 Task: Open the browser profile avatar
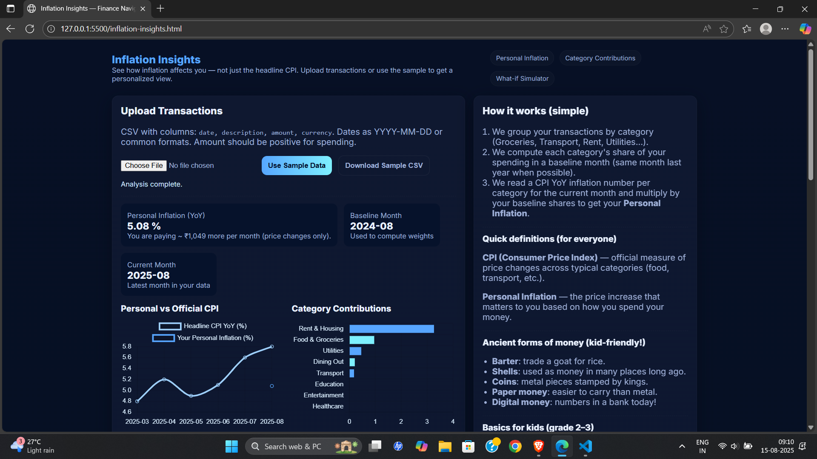tap(766, 29)
